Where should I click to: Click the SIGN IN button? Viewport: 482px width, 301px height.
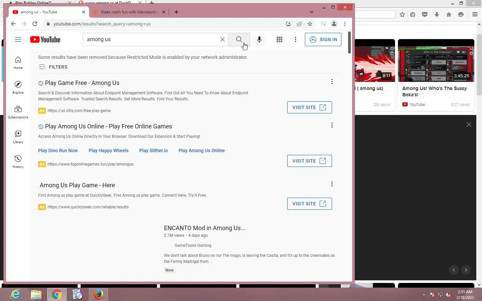[323, 39]
